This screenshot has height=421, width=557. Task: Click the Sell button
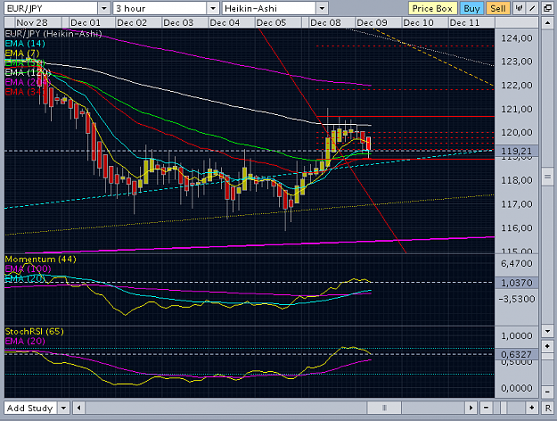click(x=498, y=8)
